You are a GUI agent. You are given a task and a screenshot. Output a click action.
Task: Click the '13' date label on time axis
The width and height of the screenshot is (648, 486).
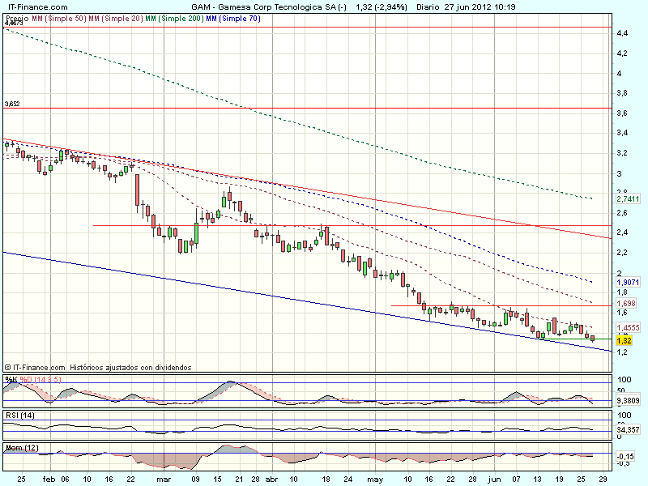pos(538,480)
